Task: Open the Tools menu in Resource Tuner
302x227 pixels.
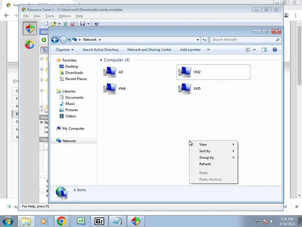Action: [x=50, y=16]
